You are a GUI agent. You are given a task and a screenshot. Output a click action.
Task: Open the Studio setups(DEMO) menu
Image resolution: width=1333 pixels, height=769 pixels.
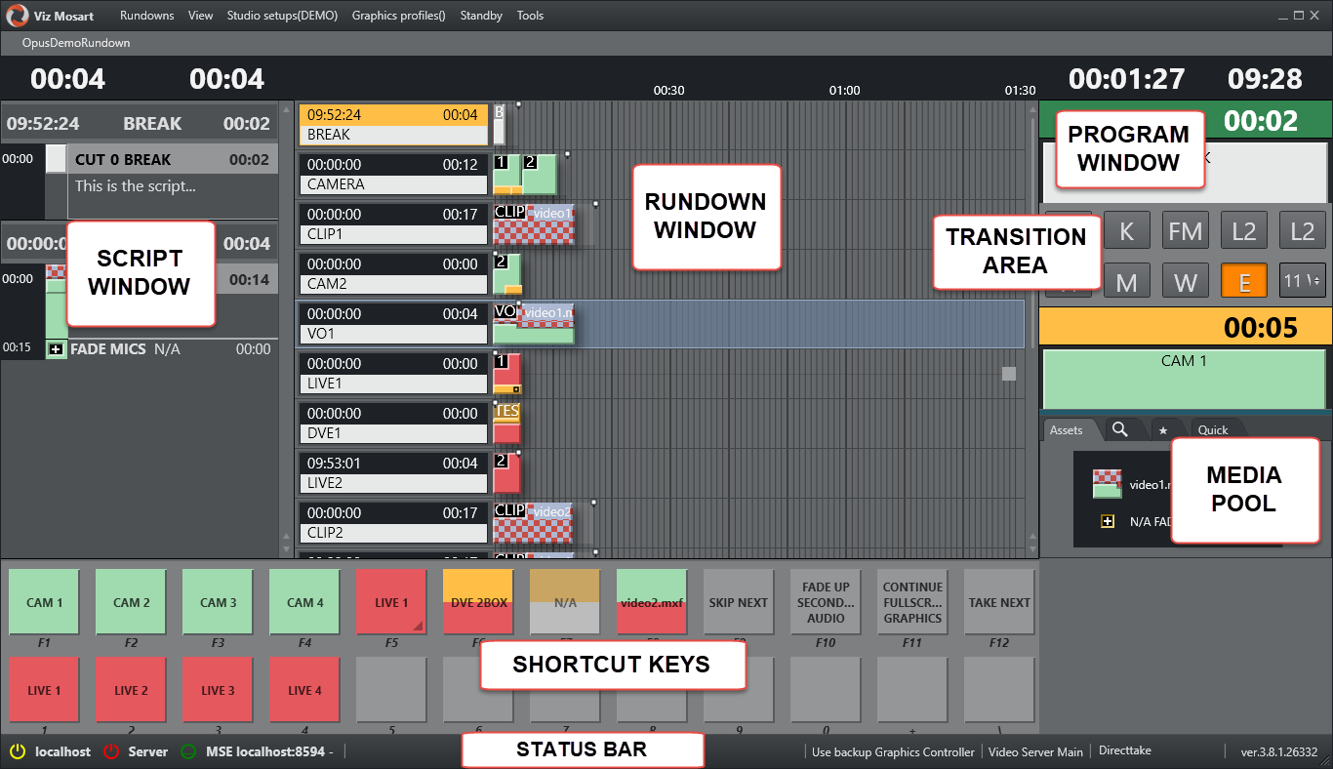[283, 16]
